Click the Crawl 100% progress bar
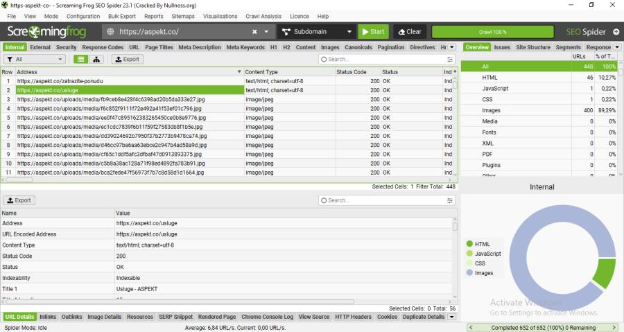Viewport: 624px width, 332px height. point(493,32)
